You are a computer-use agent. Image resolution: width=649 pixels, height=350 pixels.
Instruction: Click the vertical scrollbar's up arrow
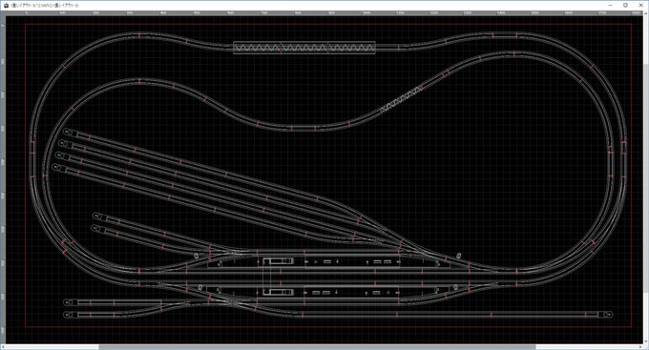point(646,13)
